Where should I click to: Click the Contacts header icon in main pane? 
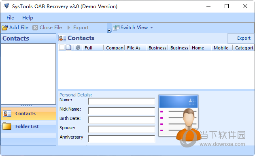coord(62,38)
